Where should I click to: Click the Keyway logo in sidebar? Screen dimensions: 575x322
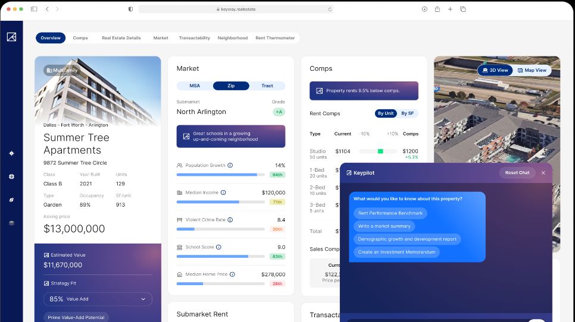point(11,37)
